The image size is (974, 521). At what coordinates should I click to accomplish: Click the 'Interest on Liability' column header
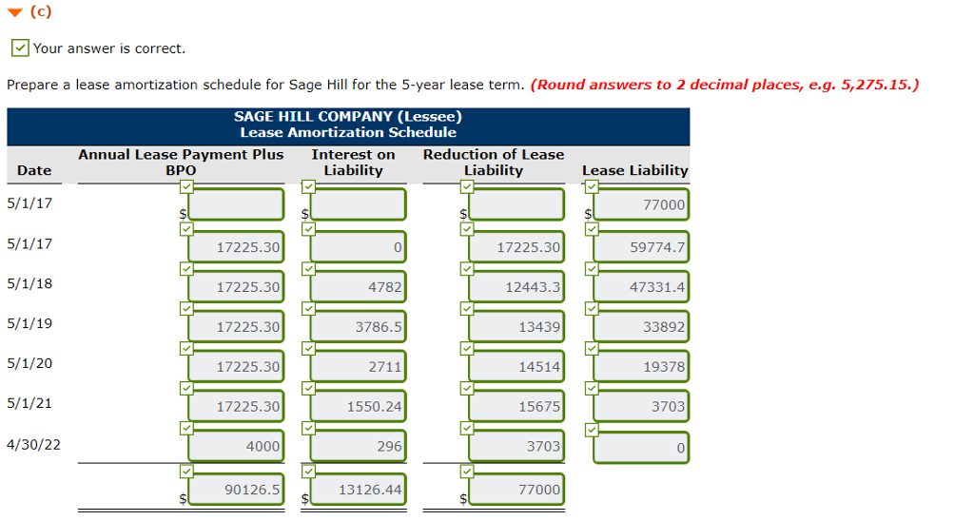coord(354,162)
